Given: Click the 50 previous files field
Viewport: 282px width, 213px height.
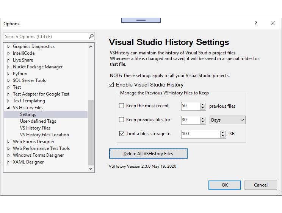Looking at the screenshot, I should [191, 106].
